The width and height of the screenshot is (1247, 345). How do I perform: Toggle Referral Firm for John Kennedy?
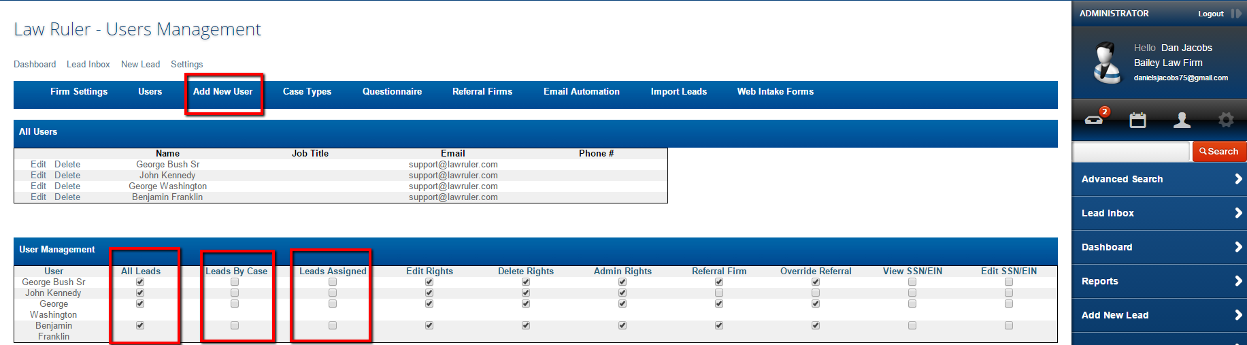click(719, 293)
